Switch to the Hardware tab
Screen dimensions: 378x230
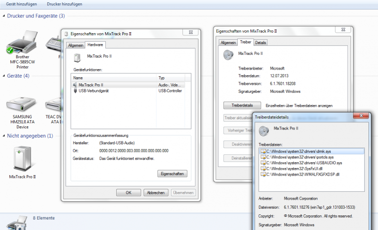[95, 44]
